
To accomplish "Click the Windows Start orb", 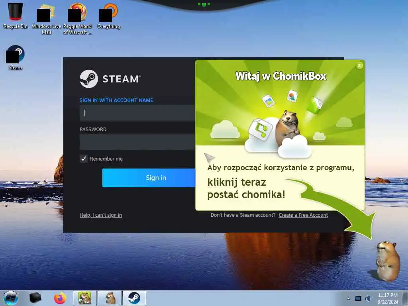I will click(x=11, y=298).
